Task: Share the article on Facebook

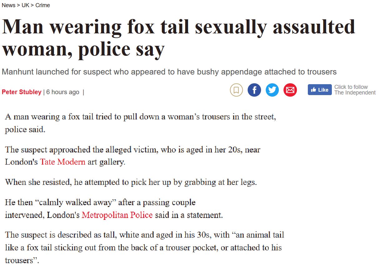Action: (x=254, y=90)
